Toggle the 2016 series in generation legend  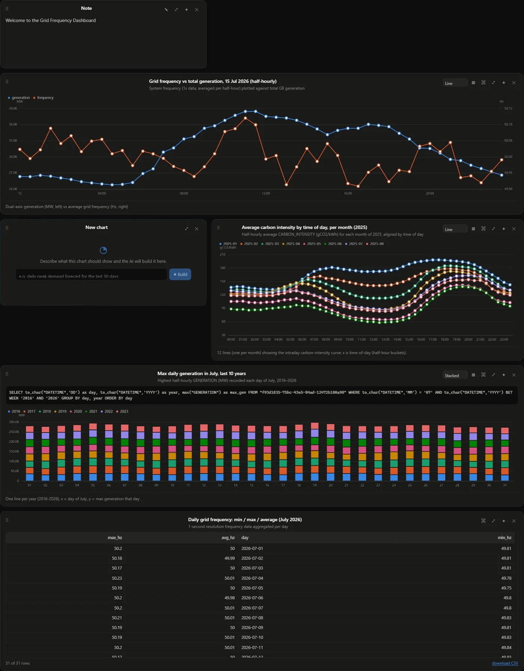click(14, 412)
